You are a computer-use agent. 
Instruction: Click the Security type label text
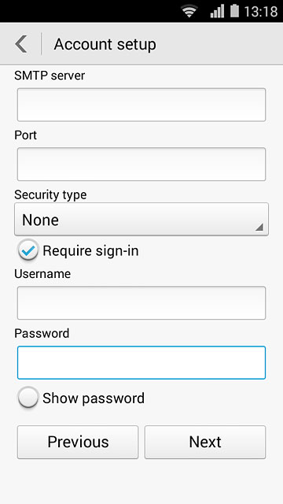50,195
